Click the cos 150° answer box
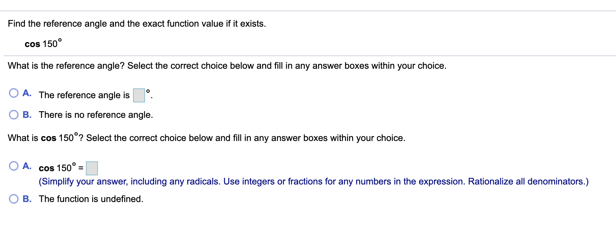Screen dimensions: 616x242 click(92, 168)
